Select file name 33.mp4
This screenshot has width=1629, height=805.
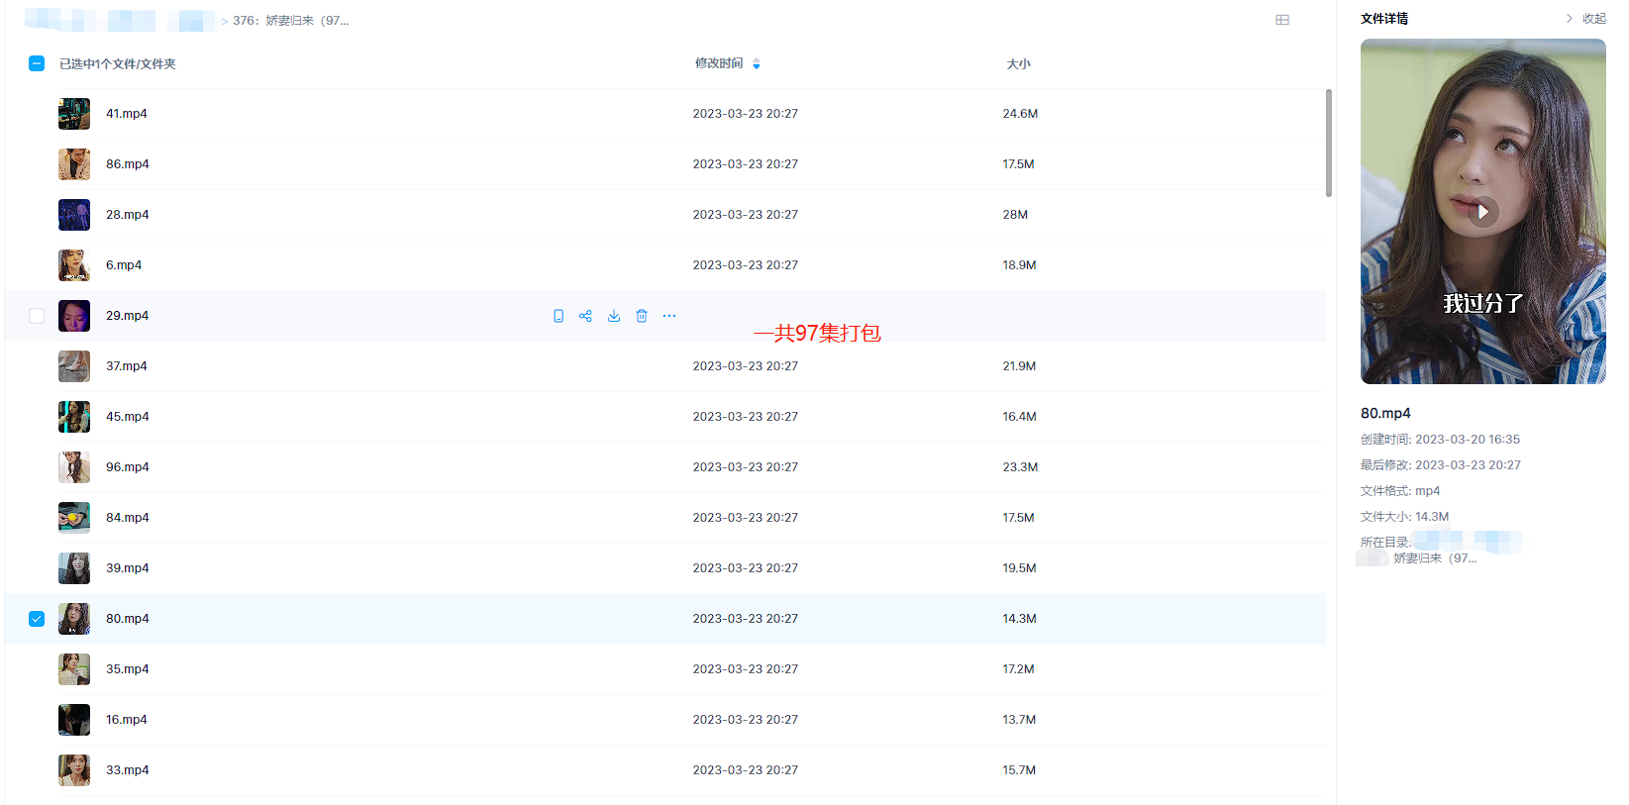coord(128,770)
